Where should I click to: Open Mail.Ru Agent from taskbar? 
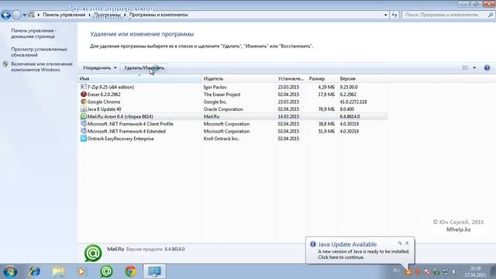coord(106,271)
